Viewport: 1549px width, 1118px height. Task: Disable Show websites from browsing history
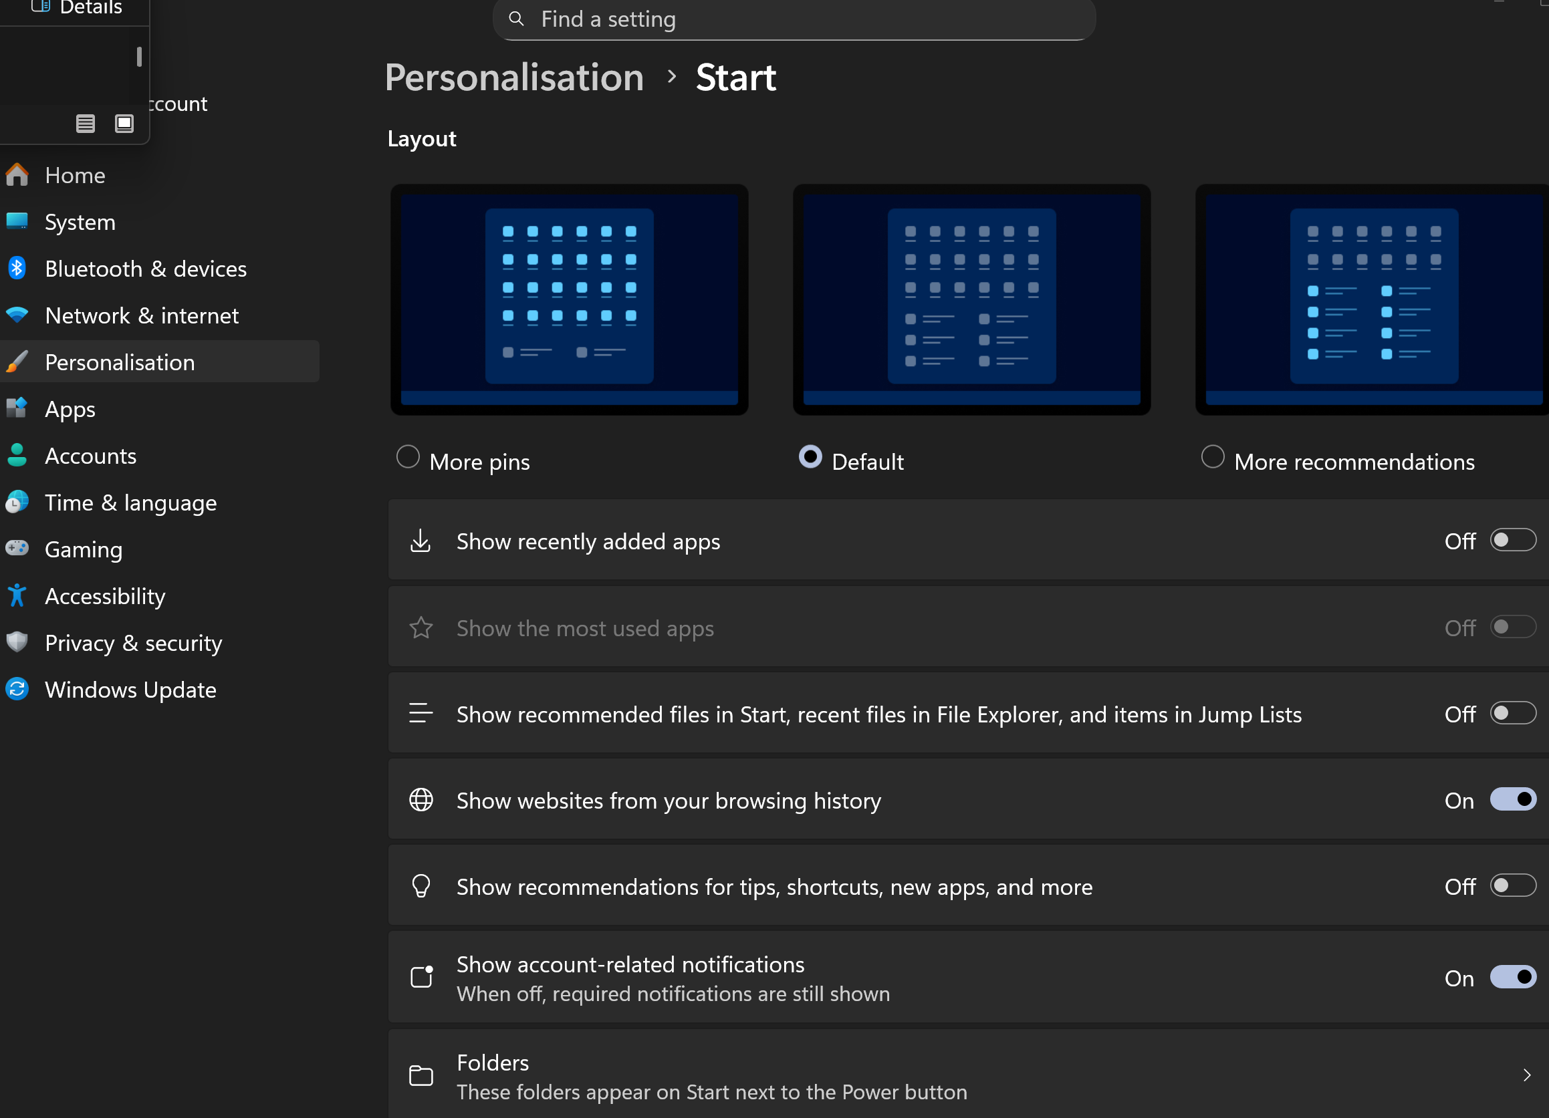1512,799
